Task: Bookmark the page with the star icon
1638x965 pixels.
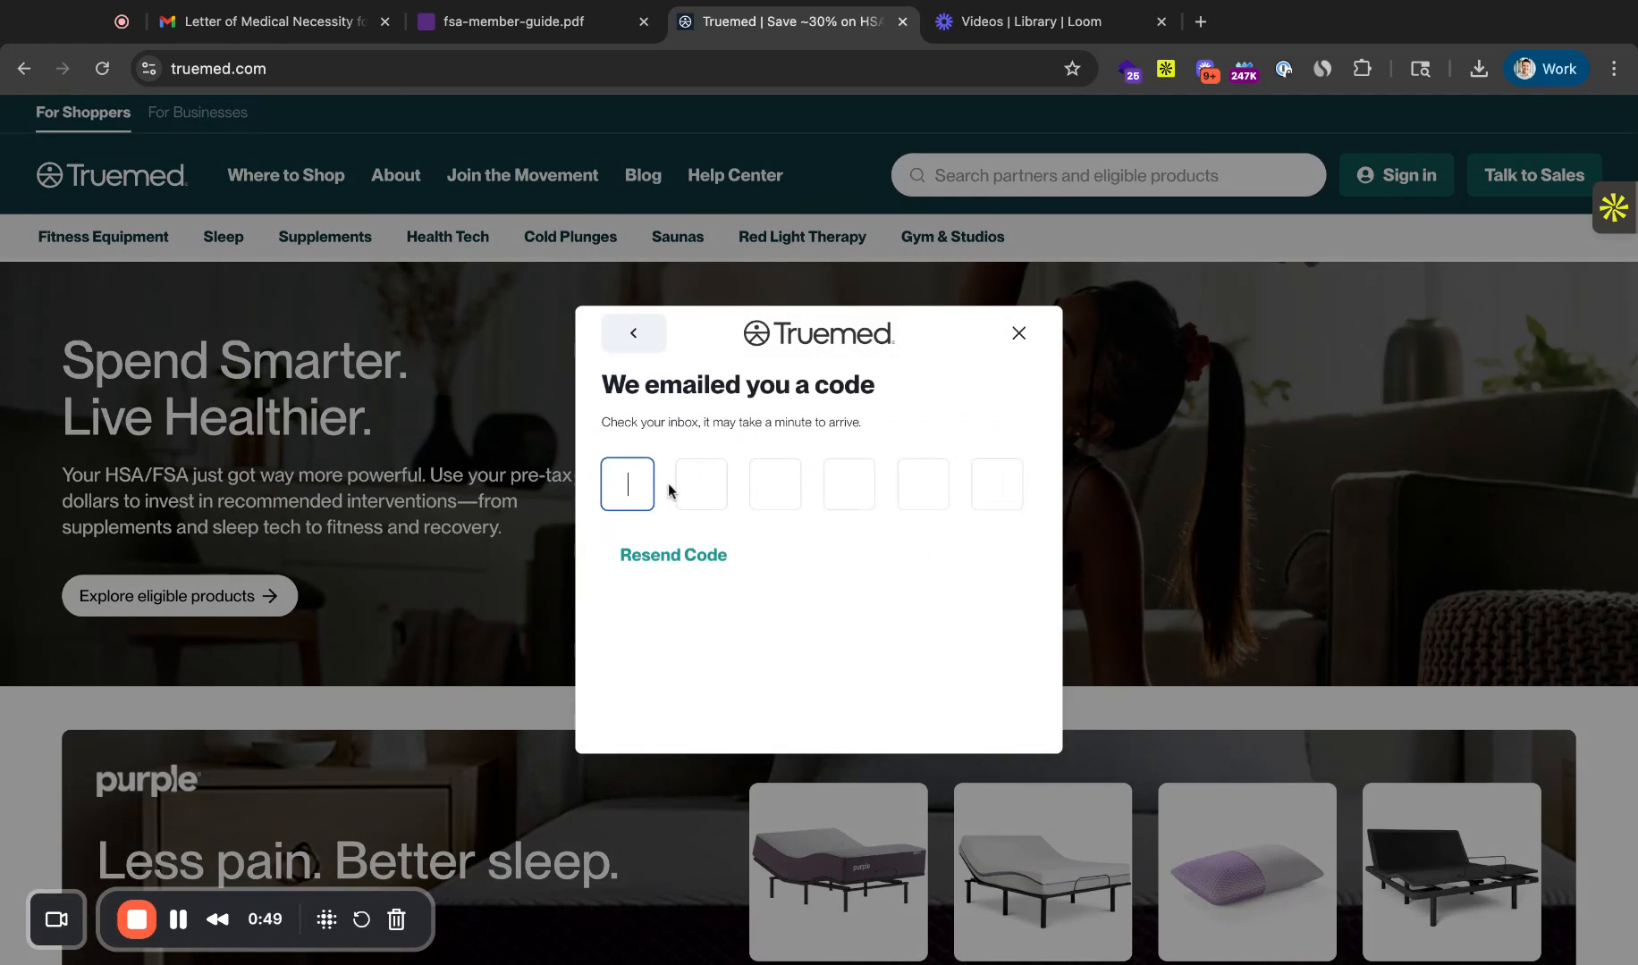Action: point(1072,68)
